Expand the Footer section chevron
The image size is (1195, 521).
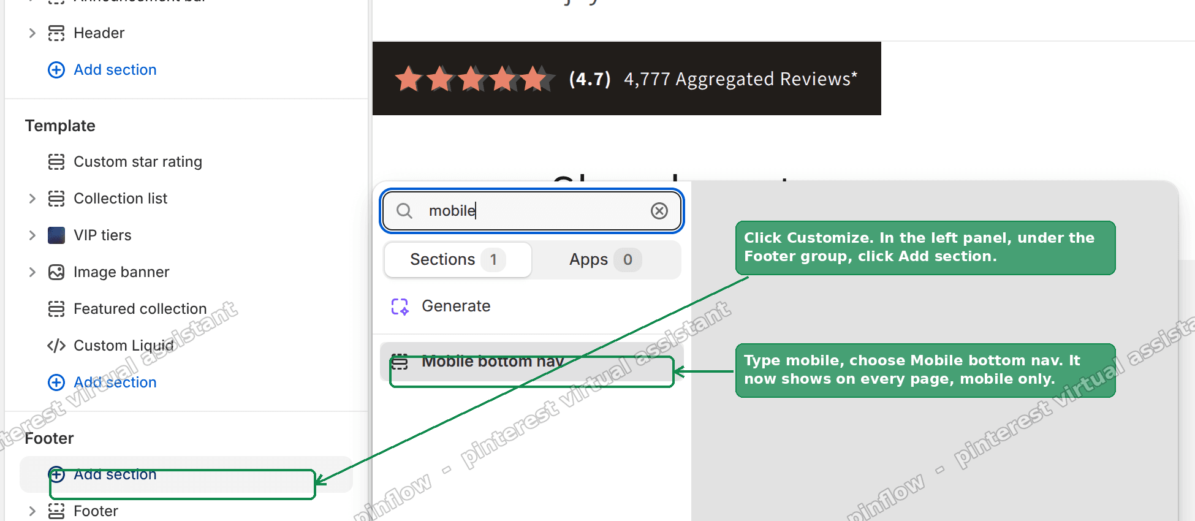click(32, 511)
